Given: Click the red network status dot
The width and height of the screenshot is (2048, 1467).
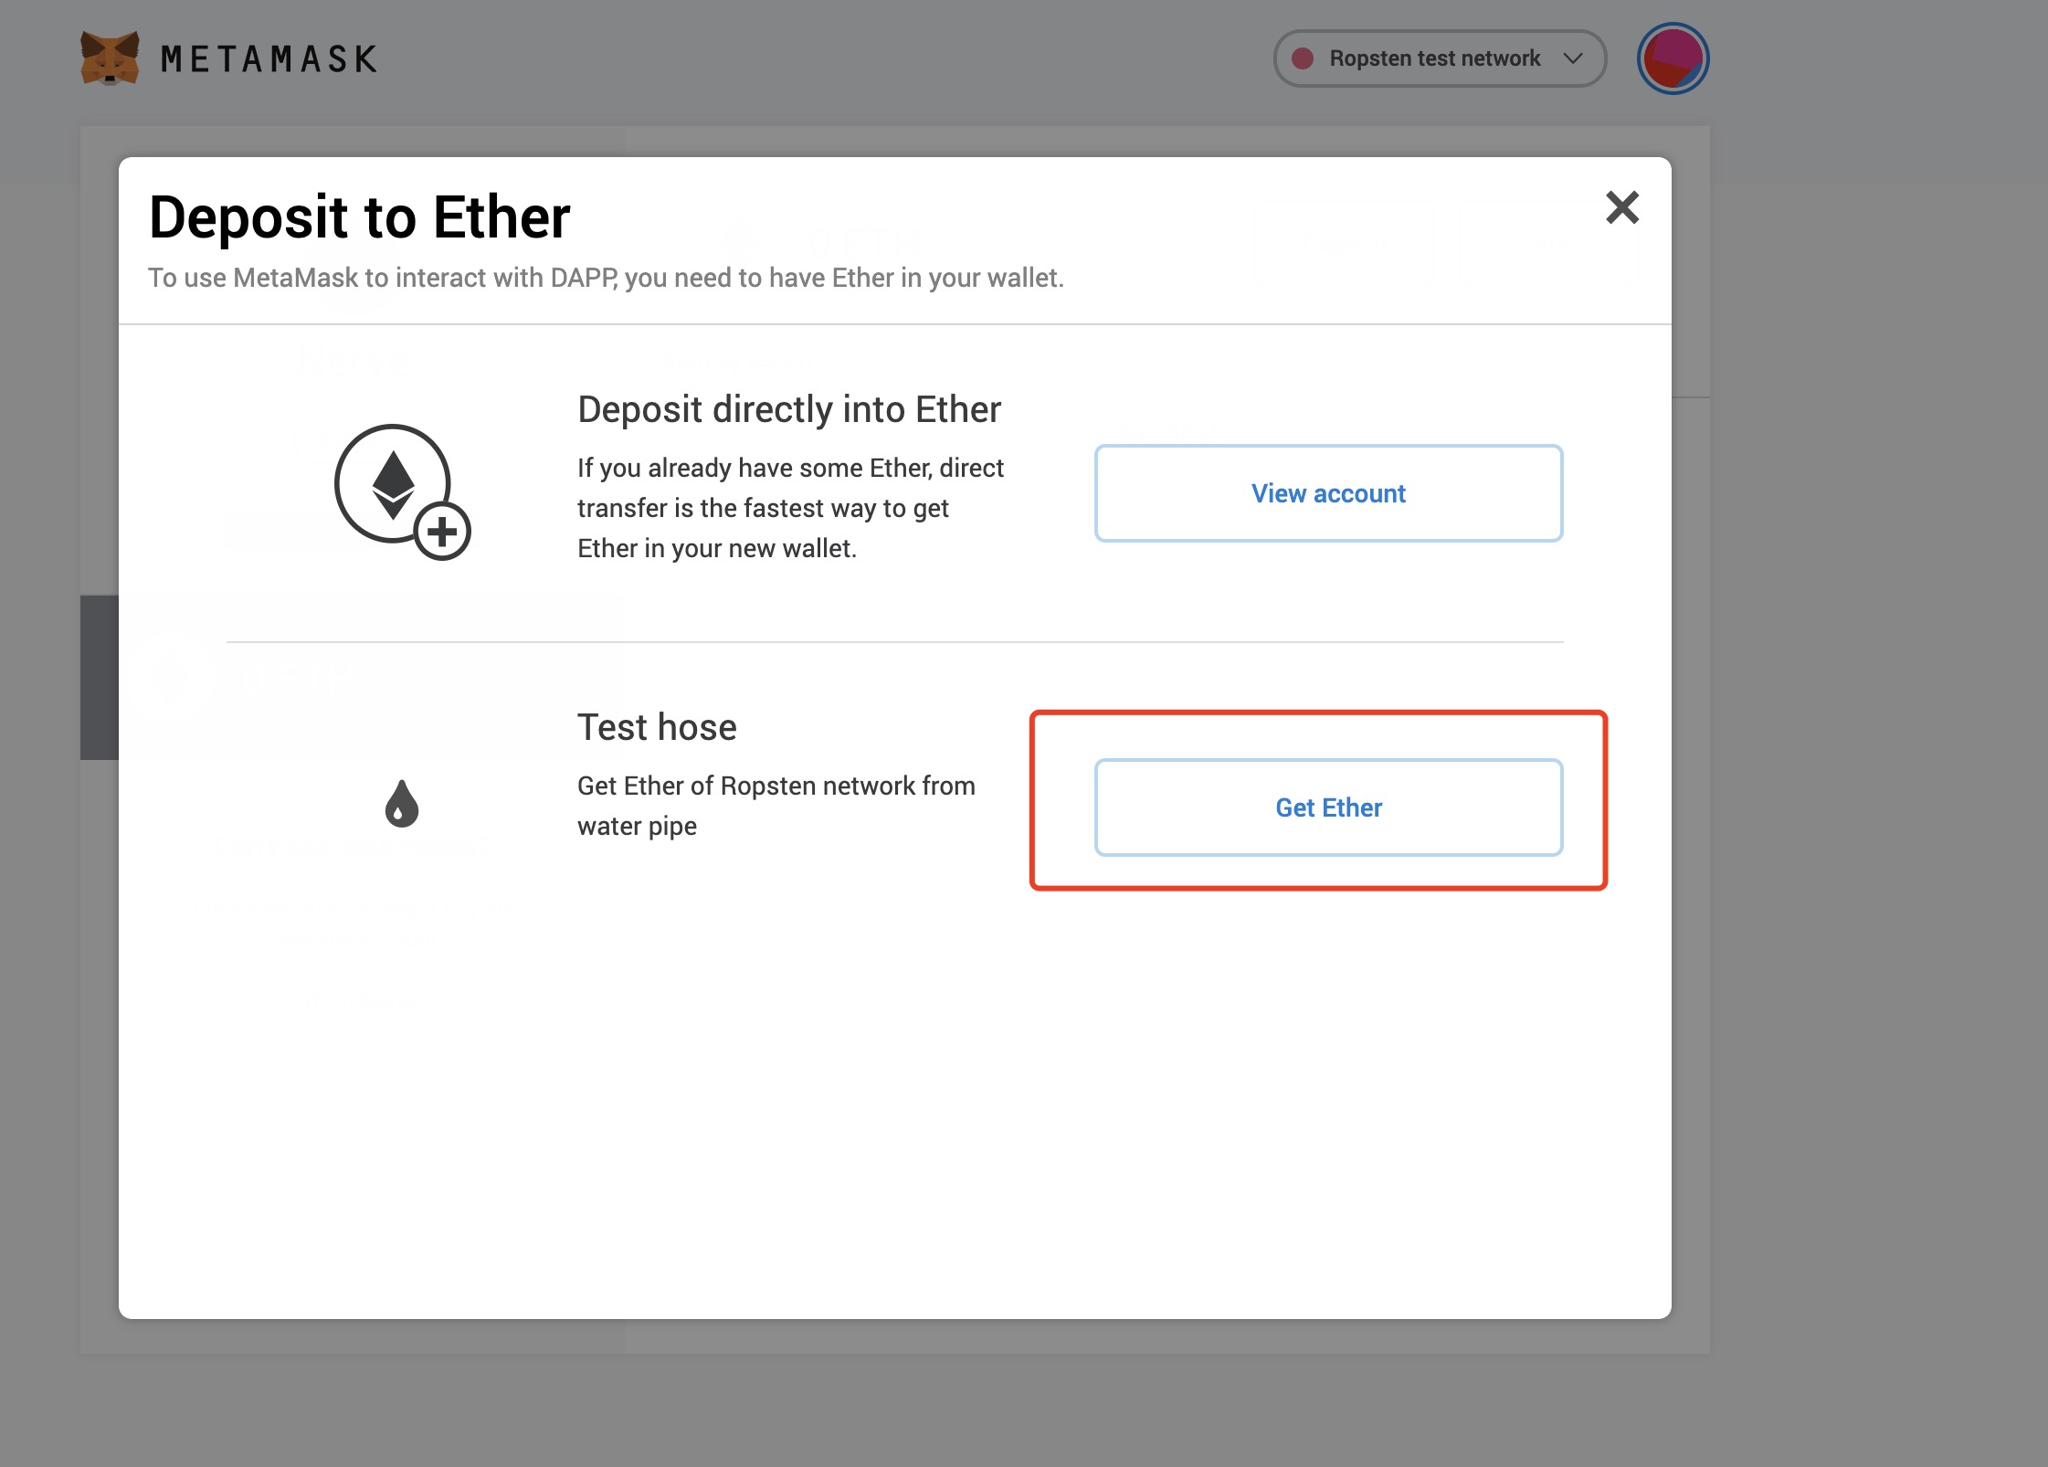Looking at the screenshot, I should coord(1303,58).
